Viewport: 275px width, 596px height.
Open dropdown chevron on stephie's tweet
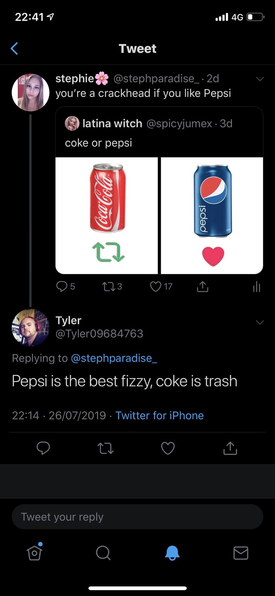(260, 79)
